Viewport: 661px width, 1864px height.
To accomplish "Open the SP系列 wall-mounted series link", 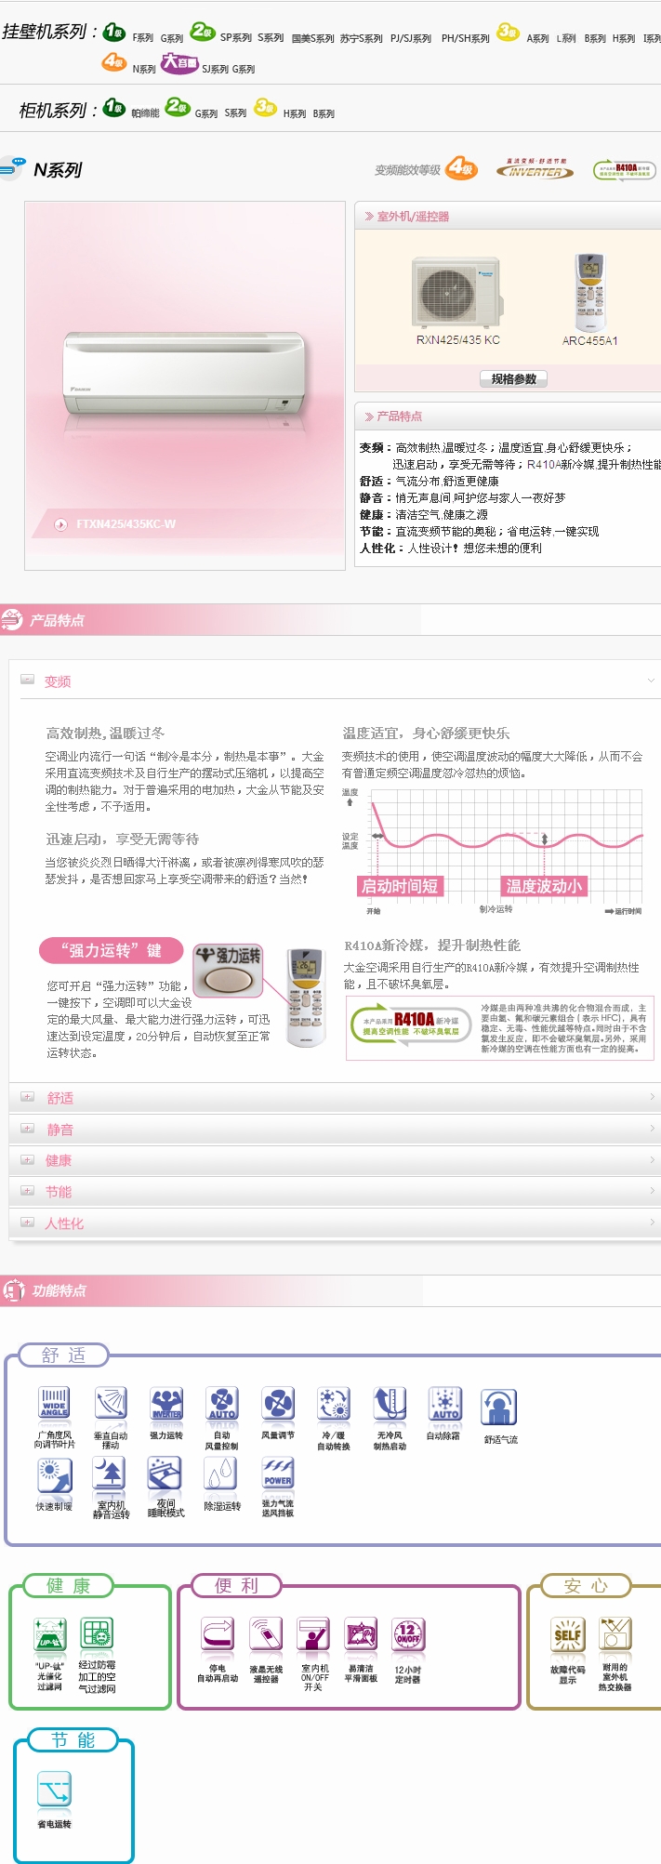I will click(x=235, y=38).
